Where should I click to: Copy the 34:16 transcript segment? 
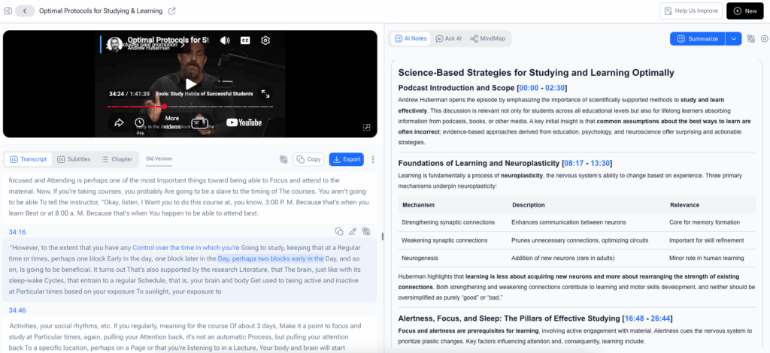pos(339,231)
